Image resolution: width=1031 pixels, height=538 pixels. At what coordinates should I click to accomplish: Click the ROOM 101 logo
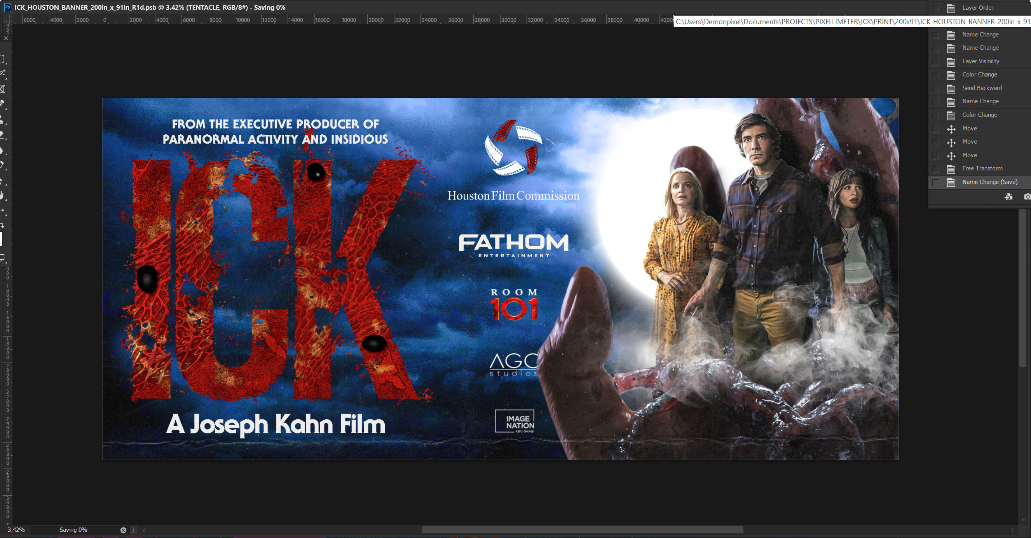coord(514,305)
